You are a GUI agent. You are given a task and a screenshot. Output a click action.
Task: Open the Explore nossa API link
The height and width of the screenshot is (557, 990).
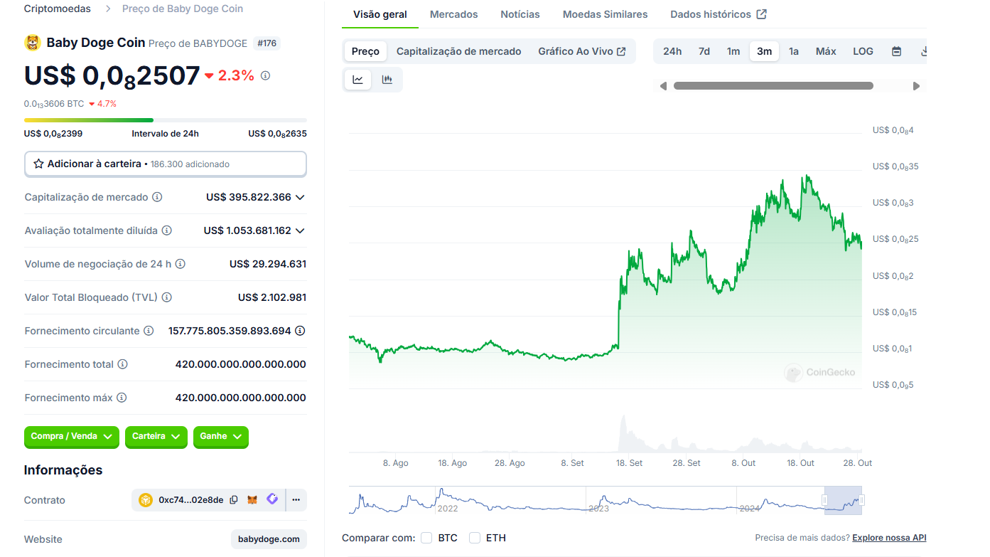point(889,538)
